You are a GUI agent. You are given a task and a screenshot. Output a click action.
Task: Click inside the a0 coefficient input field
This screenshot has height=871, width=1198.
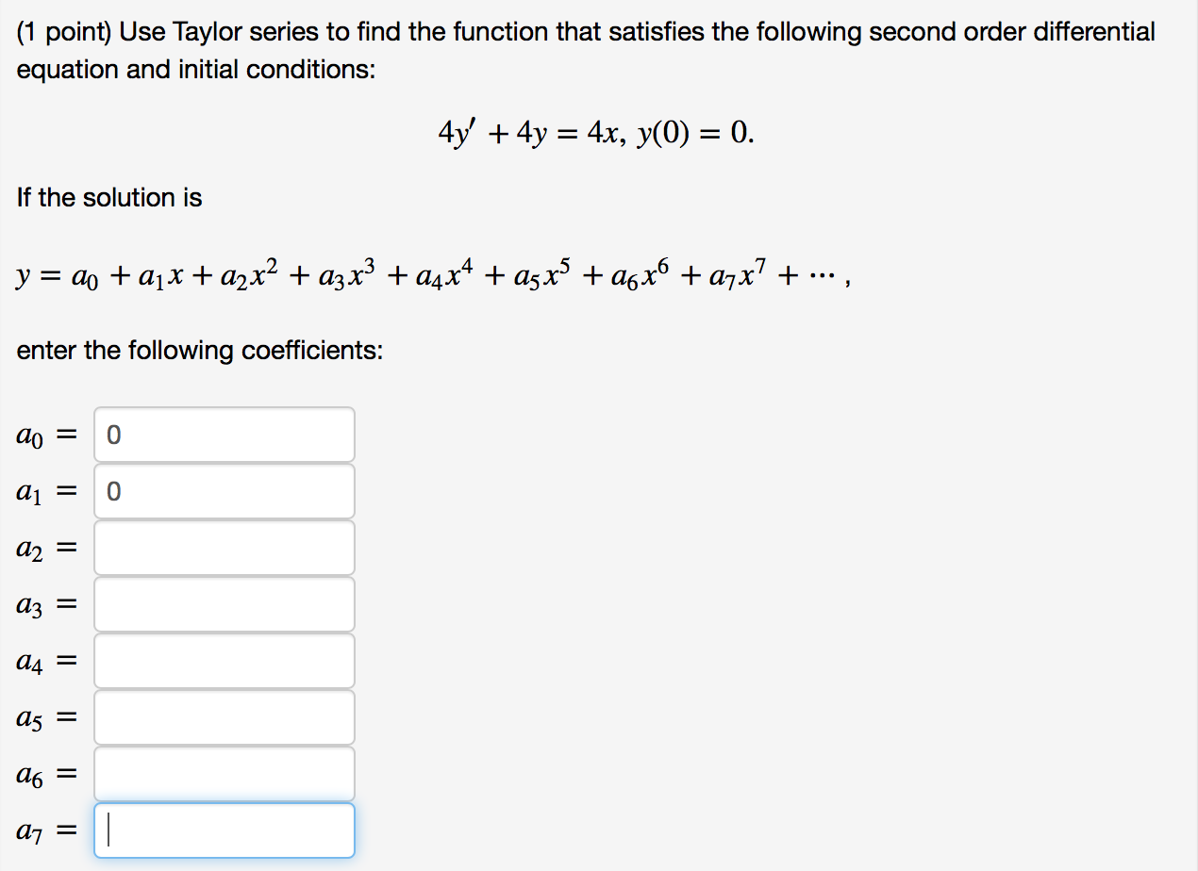(224, 434)
